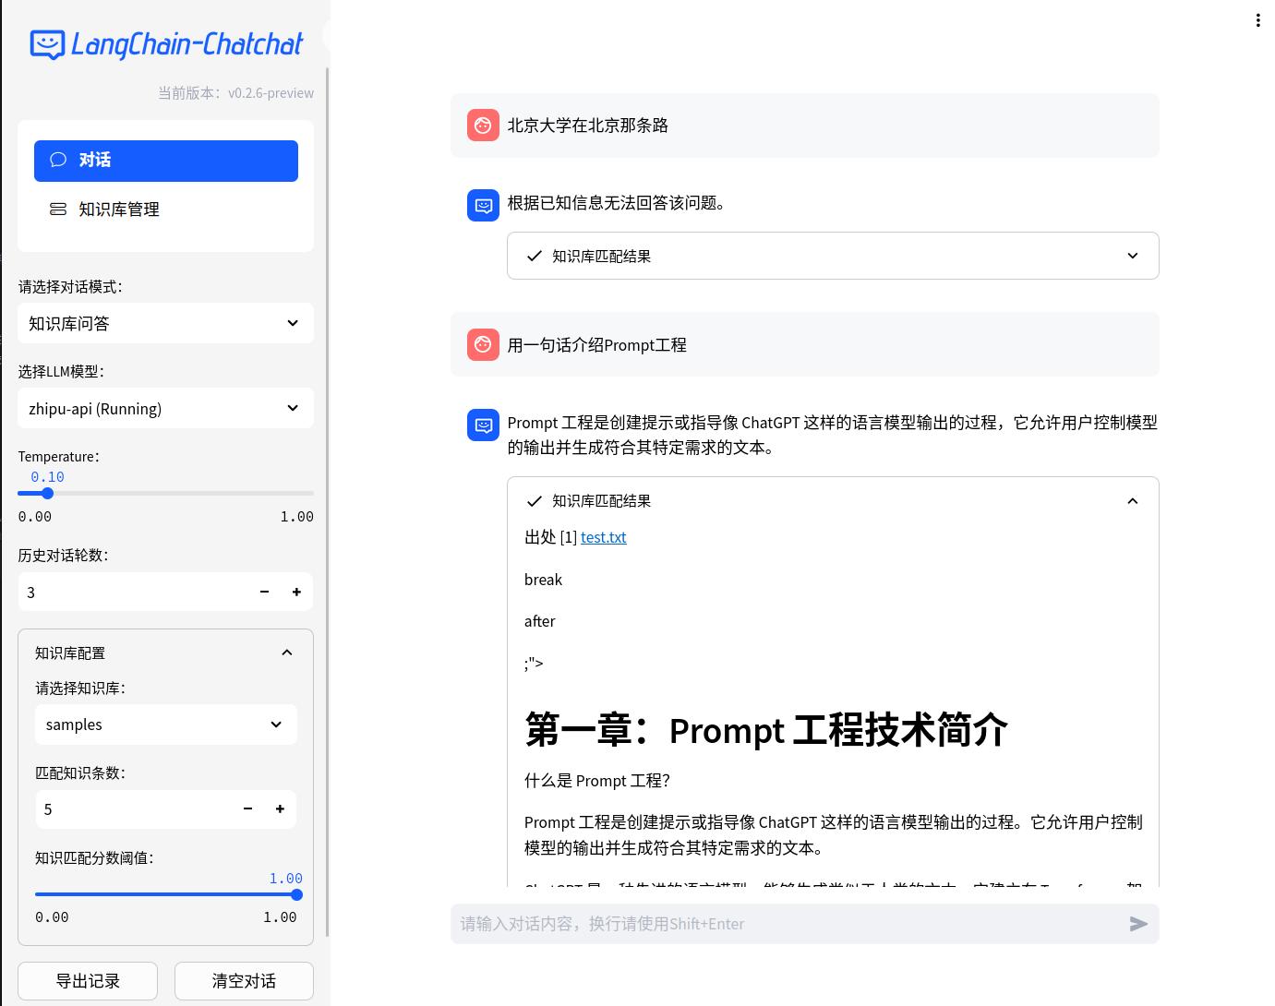
Task: Open the 选择LLM模型 dropdown
Action: pyautogui.click(x=165, y=409)
